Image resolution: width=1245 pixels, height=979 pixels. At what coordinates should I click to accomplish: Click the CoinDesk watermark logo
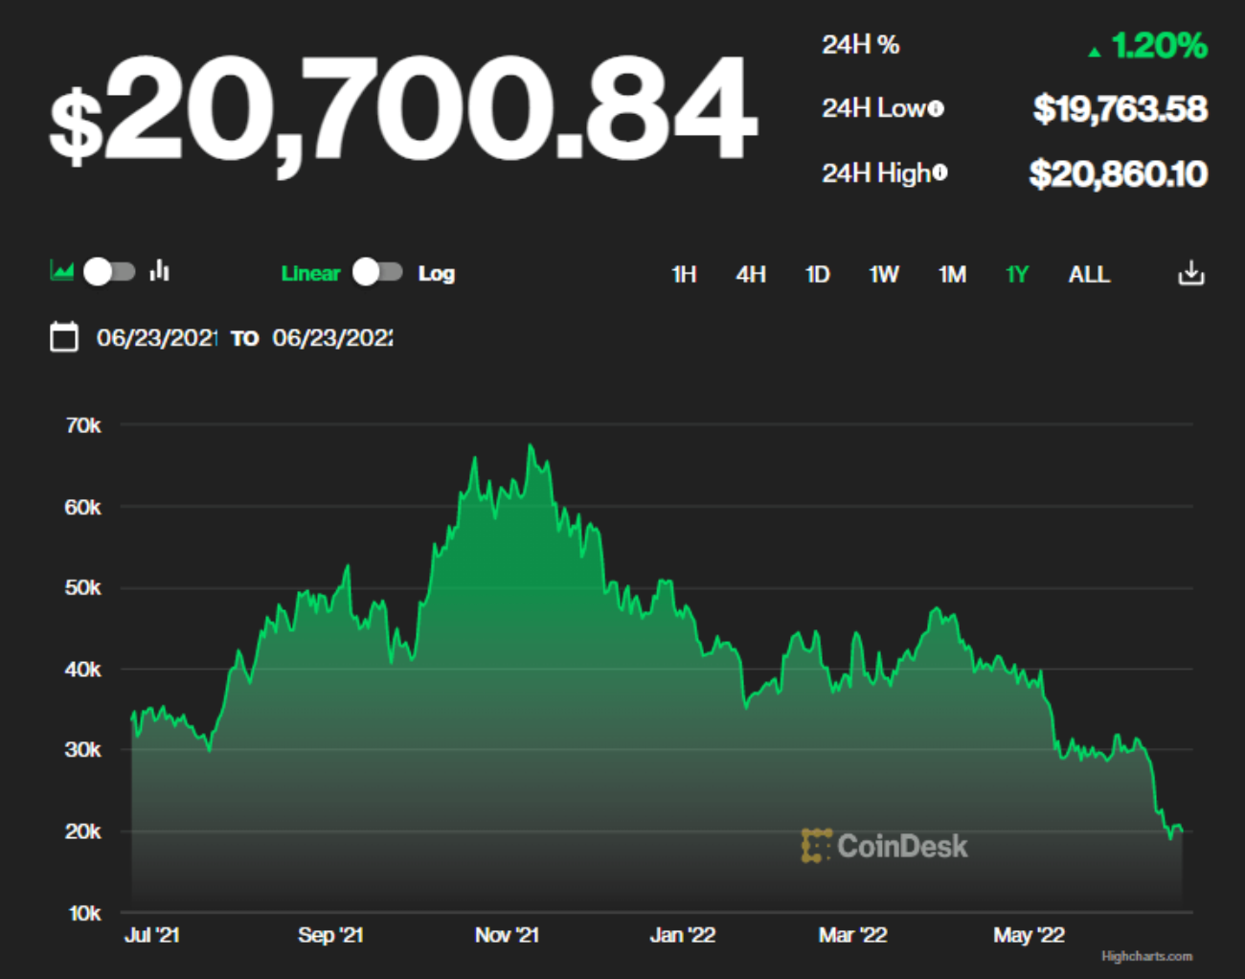(x=884, y=846)
